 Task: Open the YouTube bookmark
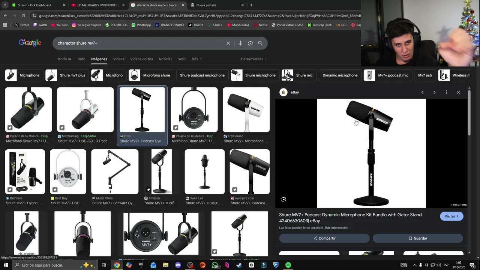[x=59, y=25]
